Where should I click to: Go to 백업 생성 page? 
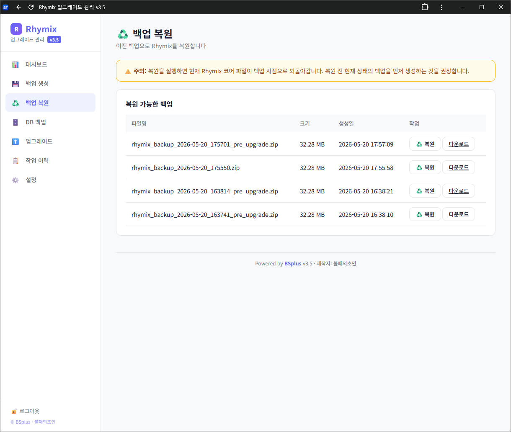(50, 84)
